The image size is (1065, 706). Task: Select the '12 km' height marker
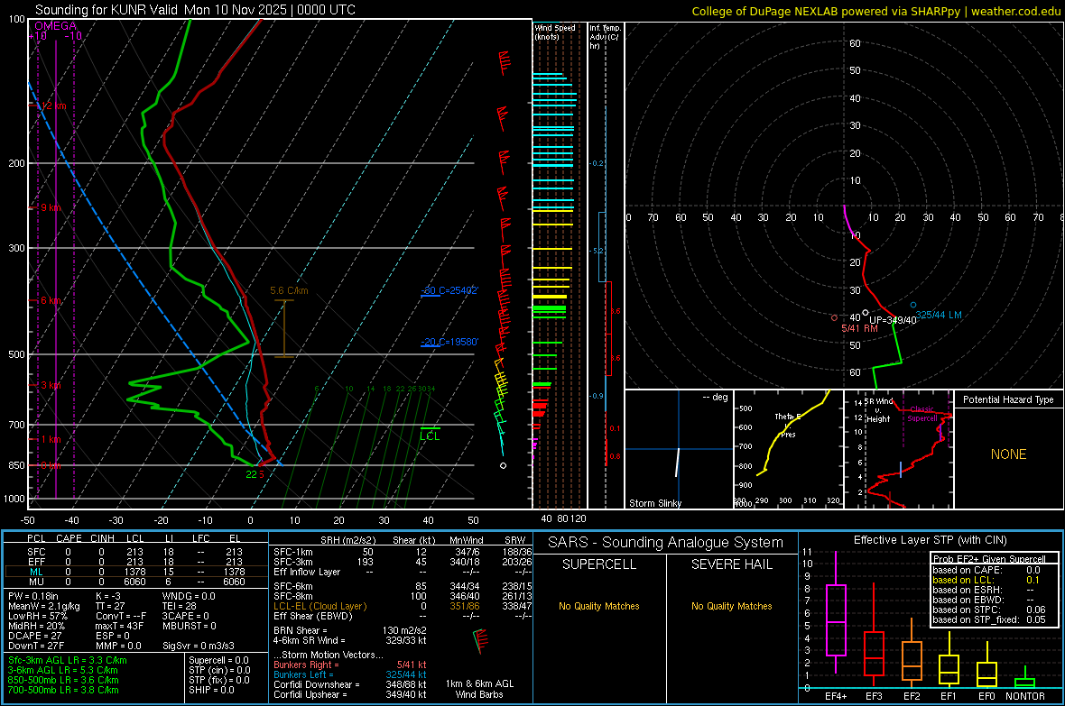click(53, 105)
